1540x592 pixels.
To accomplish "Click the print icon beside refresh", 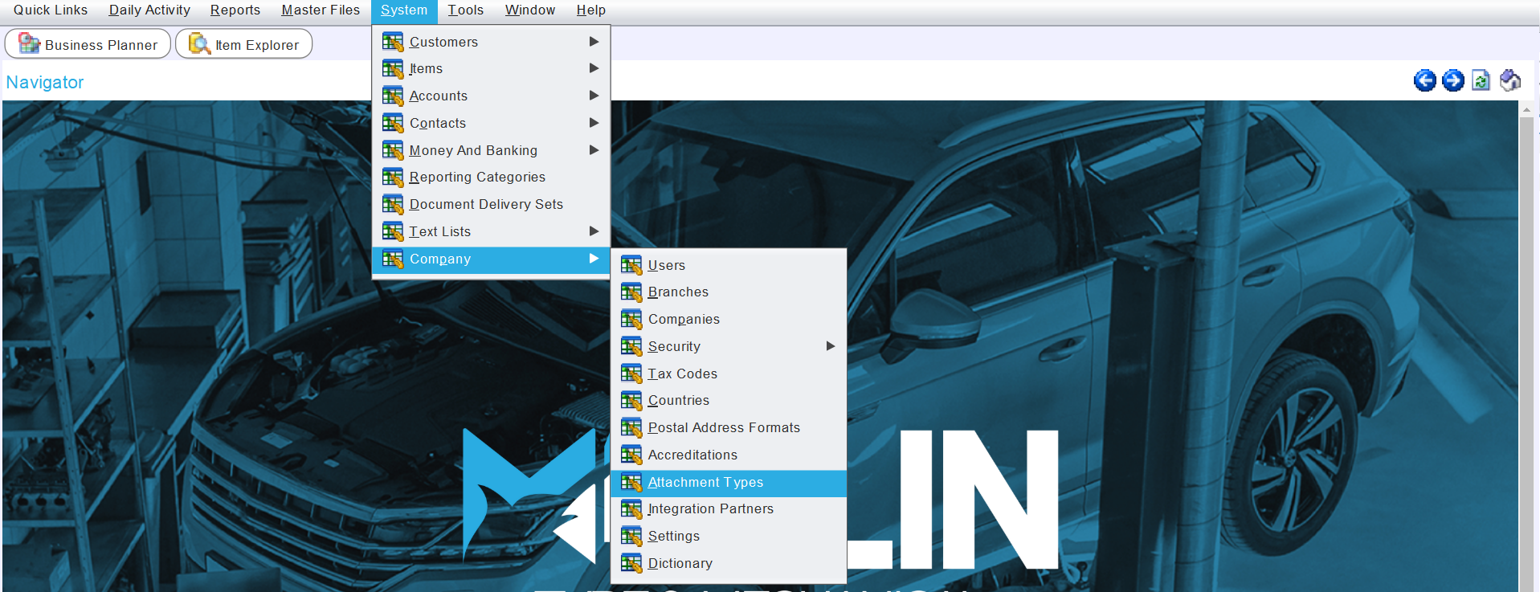I will pos(1509,80).
